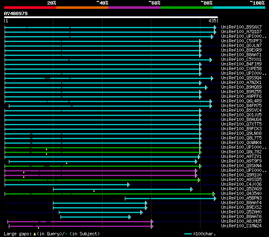Image resolution: width=269 pixels, height=237 pixels.
Task: Click the arrowhead on the UniRef100_C5YX01 row
Action: [211, 60]
